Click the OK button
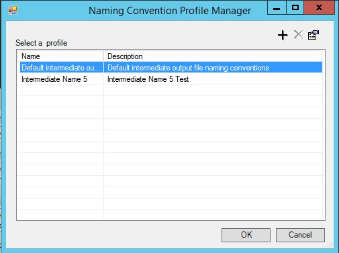Screen dimensions: 339x253 (x=246, y=235)
